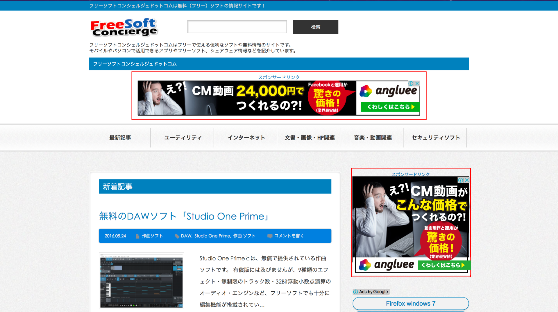
Task: Click the CM動画 sidebar ad image
Action: [x=411, y=224]
